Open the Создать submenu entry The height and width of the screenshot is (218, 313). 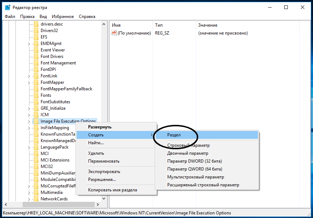coord(116,135)
